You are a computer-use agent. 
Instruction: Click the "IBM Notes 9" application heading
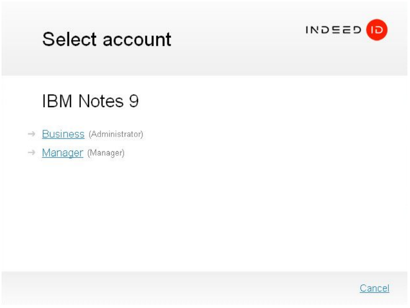point(90,101)
